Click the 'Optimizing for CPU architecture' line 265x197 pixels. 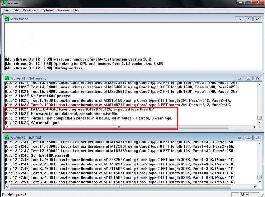point(84,64)
